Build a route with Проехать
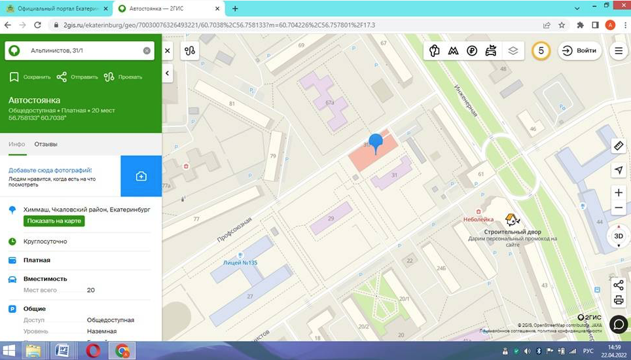 coord(123,77)
